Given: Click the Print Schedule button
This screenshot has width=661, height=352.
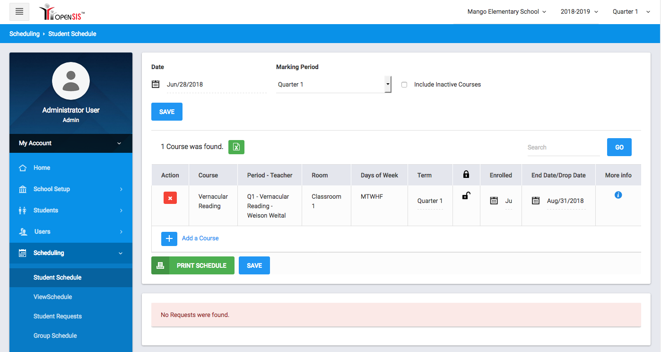Looking at the screenshot, I should pos(193,265).
